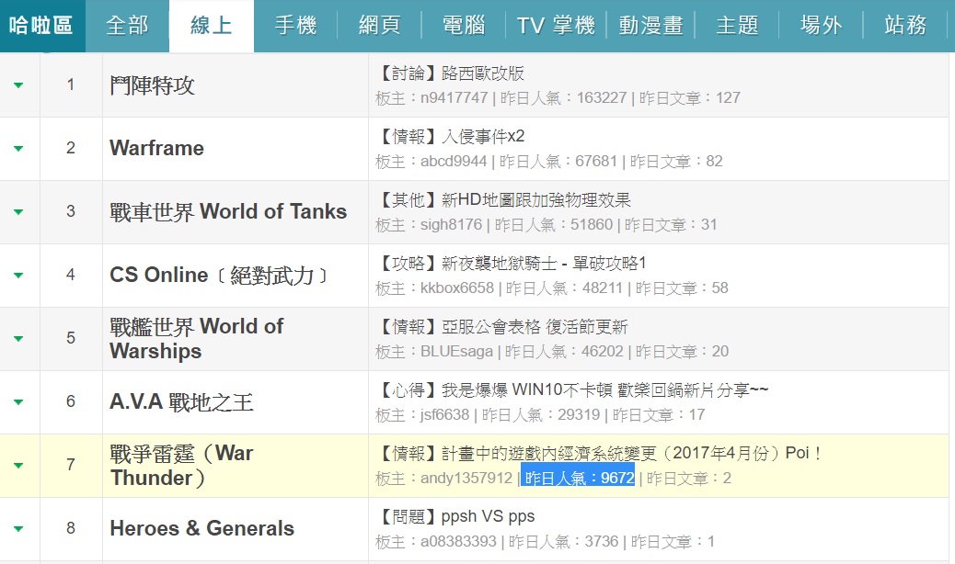Click the board master info line with a08383393

click(545, 542)
